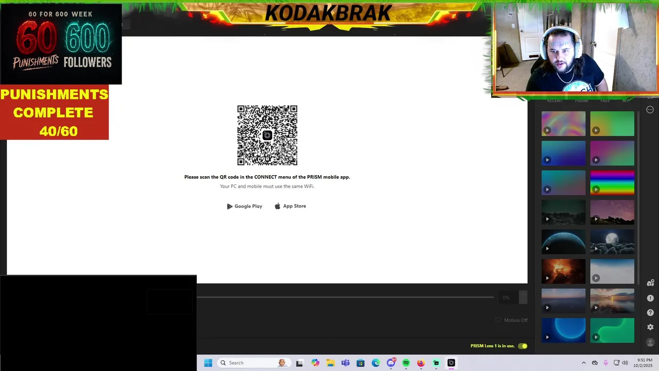Select the pastel rainbow swirl background
This screenshot has width=659, height=371.
(x=563, y=124)
